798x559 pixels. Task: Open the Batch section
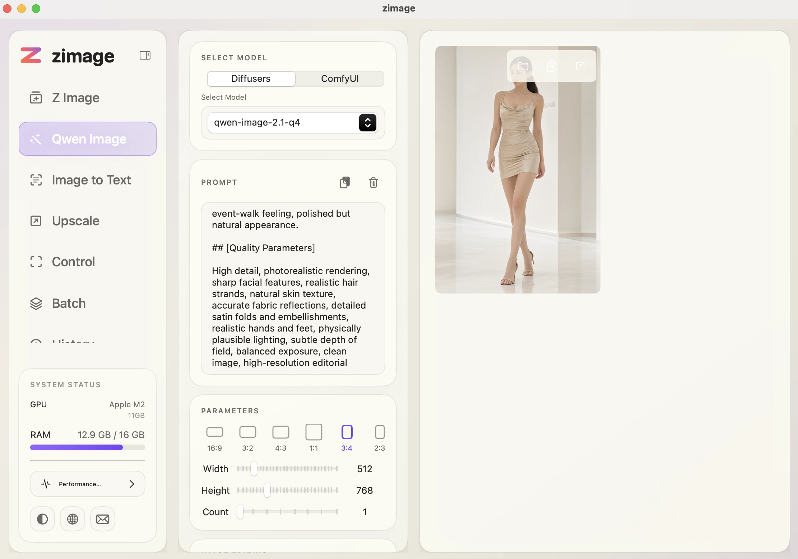click(87, 303)
